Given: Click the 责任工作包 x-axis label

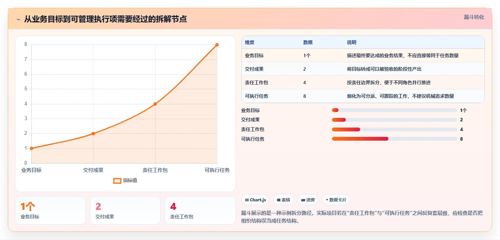Looking at the screenshot, I should 155,170.
